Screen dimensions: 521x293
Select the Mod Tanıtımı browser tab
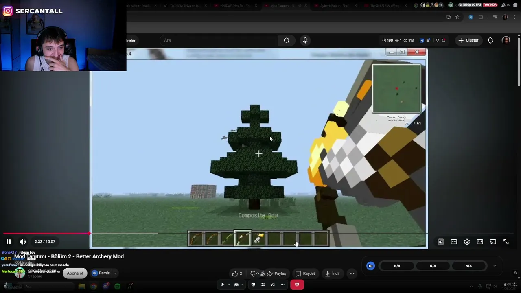(x=286, y=5)
